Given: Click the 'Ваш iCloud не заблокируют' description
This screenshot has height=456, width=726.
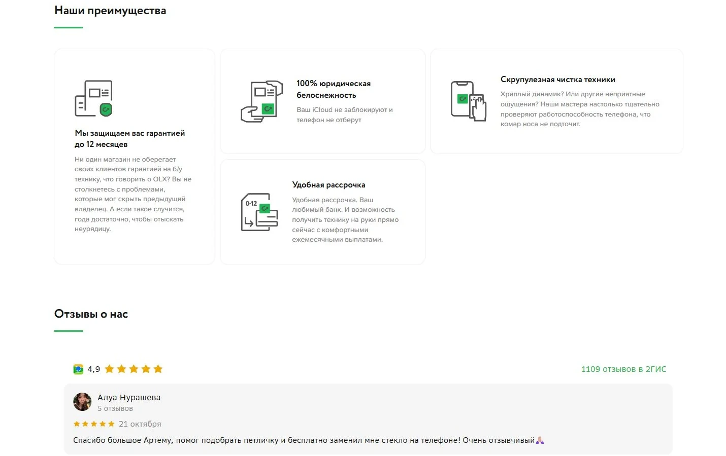Looking at the screenshot, I should pyautogui.click(x=345, y=115).
